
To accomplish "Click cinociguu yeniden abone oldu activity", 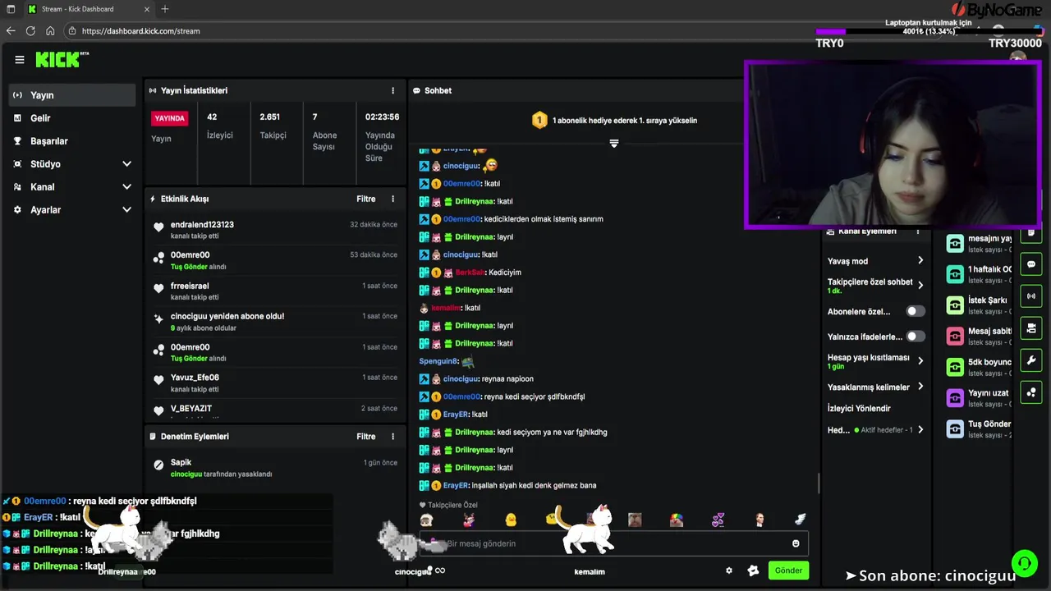I will [x=275, y=322].
